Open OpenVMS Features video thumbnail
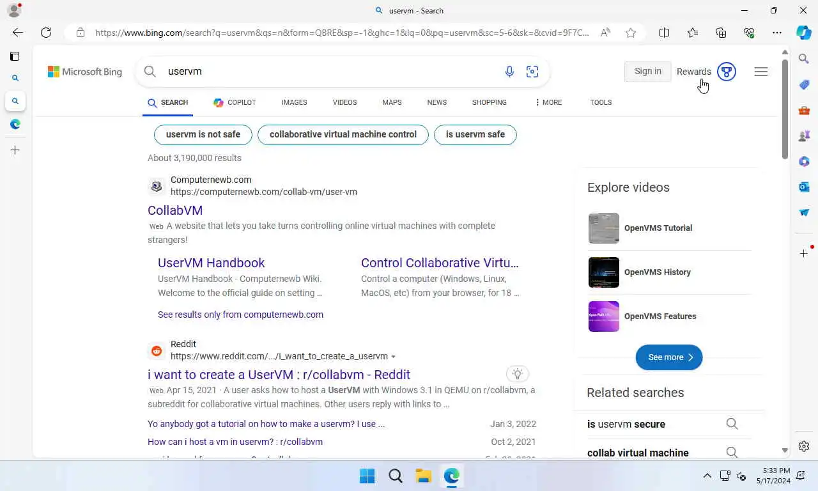This screenshot has height=491, width=818. [604, 316]
